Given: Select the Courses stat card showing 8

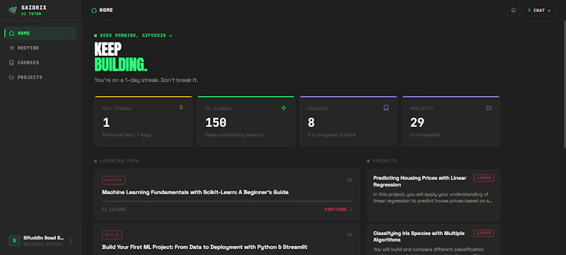Looking at the screenshot, I should pos(348,121).
